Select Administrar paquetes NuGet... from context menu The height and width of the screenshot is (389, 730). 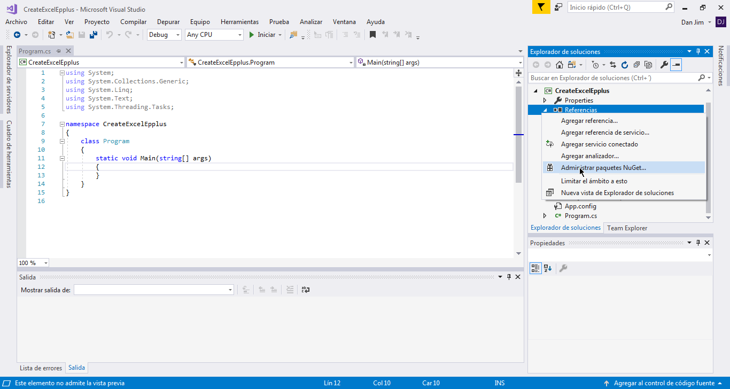click(x=624, y=168)
